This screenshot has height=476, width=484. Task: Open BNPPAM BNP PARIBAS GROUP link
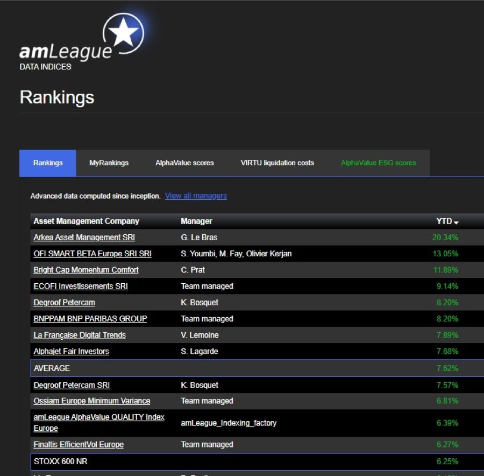coord(90,319)
